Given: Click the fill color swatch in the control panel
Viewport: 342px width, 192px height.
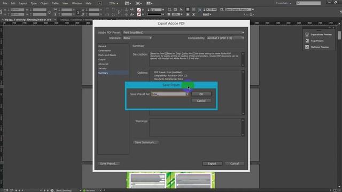Looking at the screenshot, I should point(139,10).
